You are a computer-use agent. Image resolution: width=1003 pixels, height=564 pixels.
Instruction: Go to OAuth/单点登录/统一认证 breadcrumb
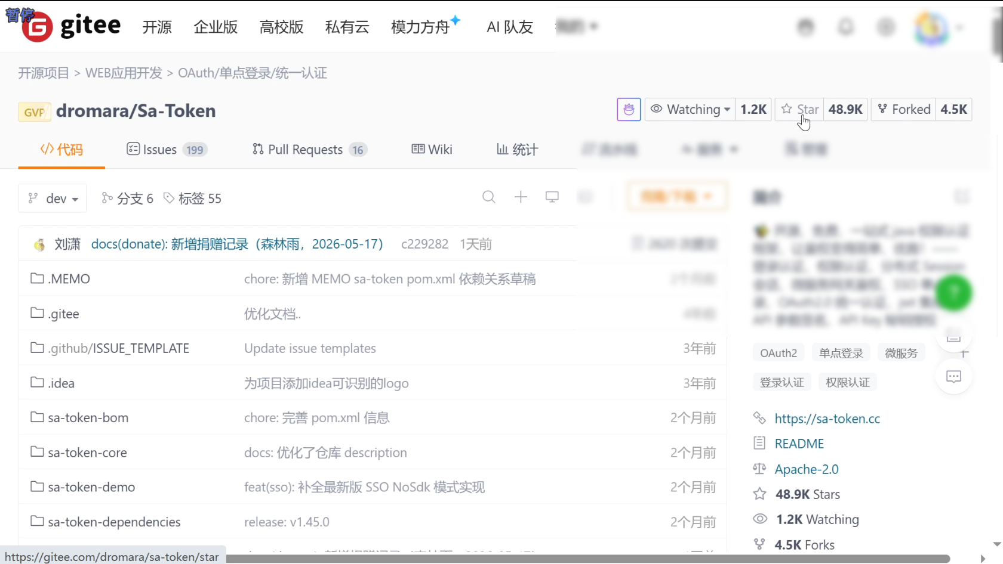pos(253,73)
